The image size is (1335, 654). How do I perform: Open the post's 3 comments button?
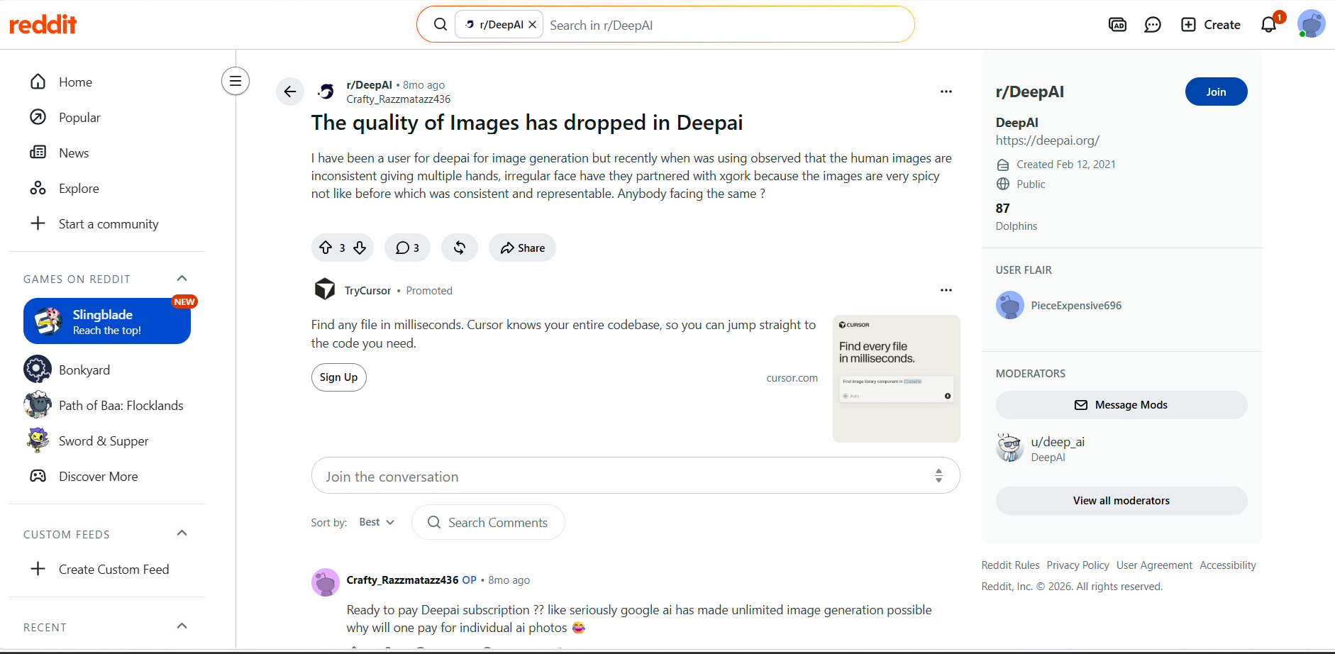click(x=407, y=248)
